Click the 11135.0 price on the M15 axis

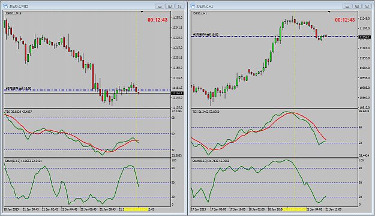[178, 107]
